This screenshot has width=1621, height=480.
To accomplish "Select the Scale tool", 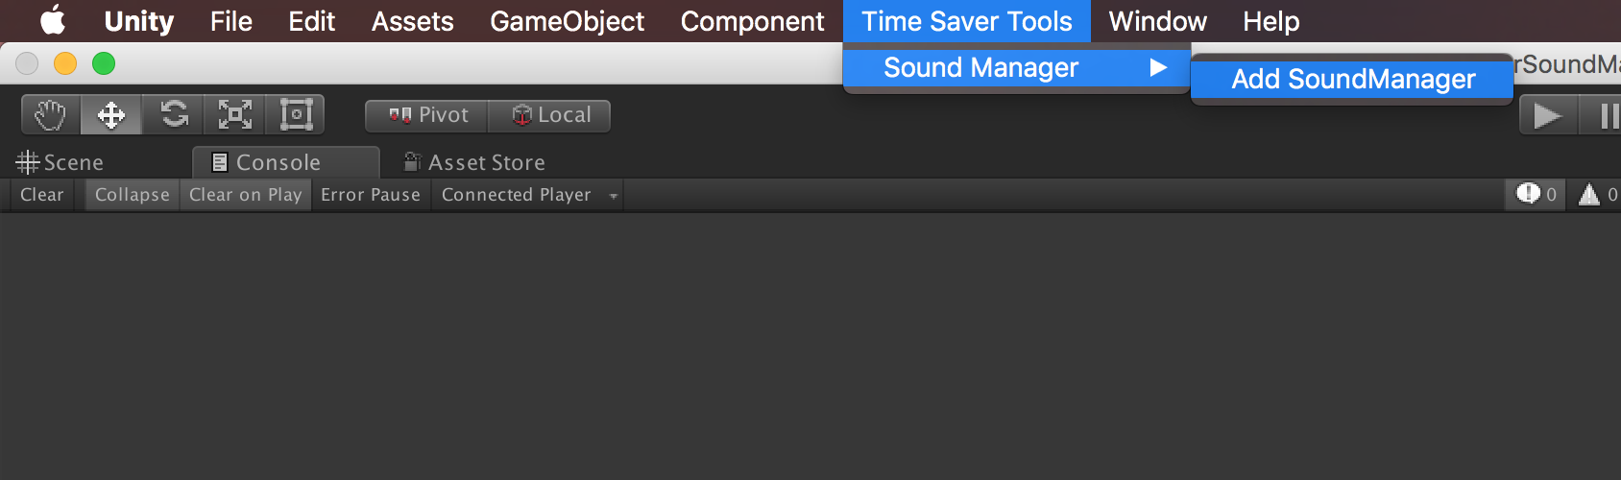I will (235, 115).
